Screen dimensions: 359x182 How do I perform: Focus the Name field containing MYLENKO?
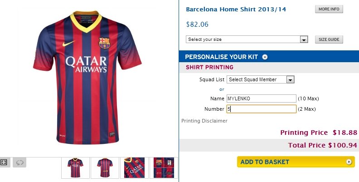tap(261, 98)
